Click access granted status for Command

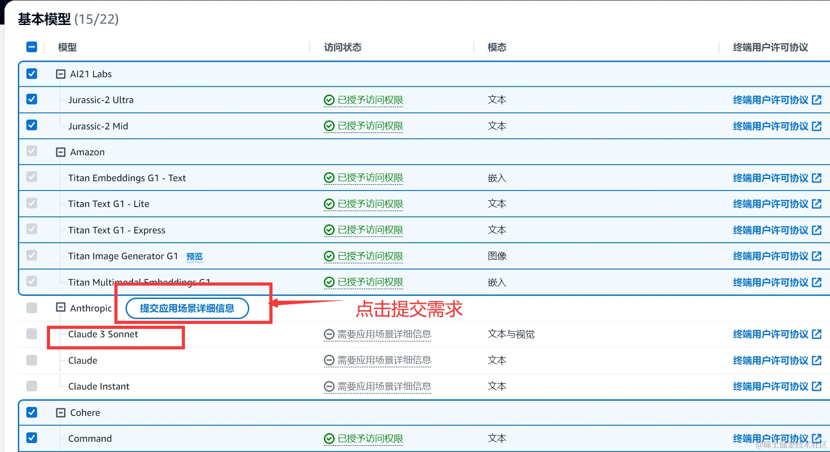364,439
